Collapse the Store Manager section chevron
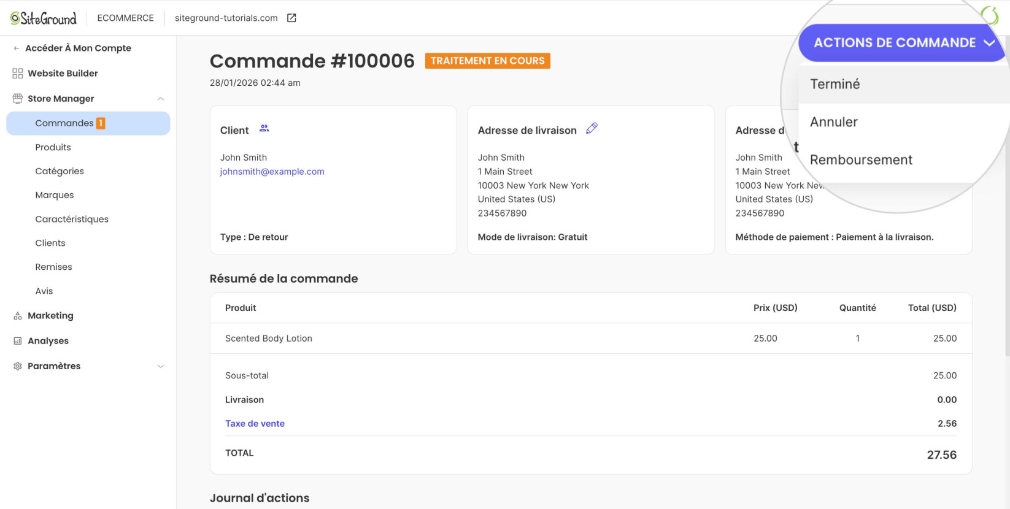 [x=160, y=99]
